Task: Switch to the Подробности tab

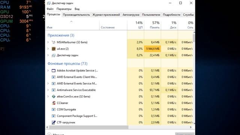Action: (x=171, y=15)
